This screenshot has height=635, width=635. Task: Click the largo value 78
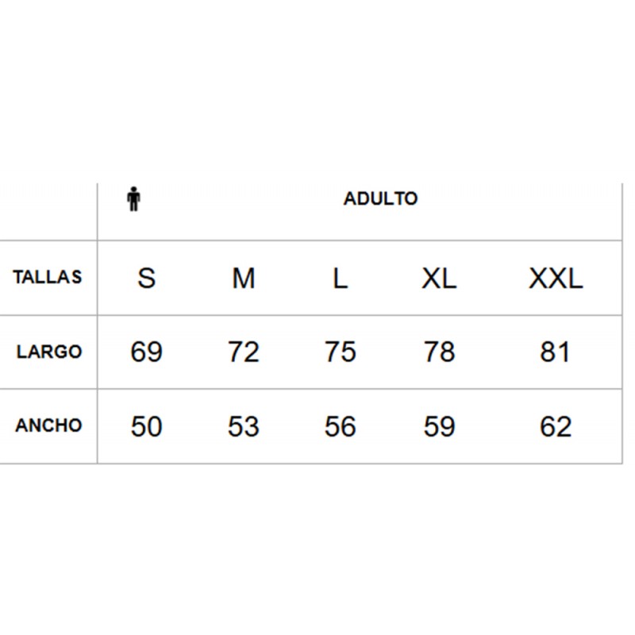[439, 352]
